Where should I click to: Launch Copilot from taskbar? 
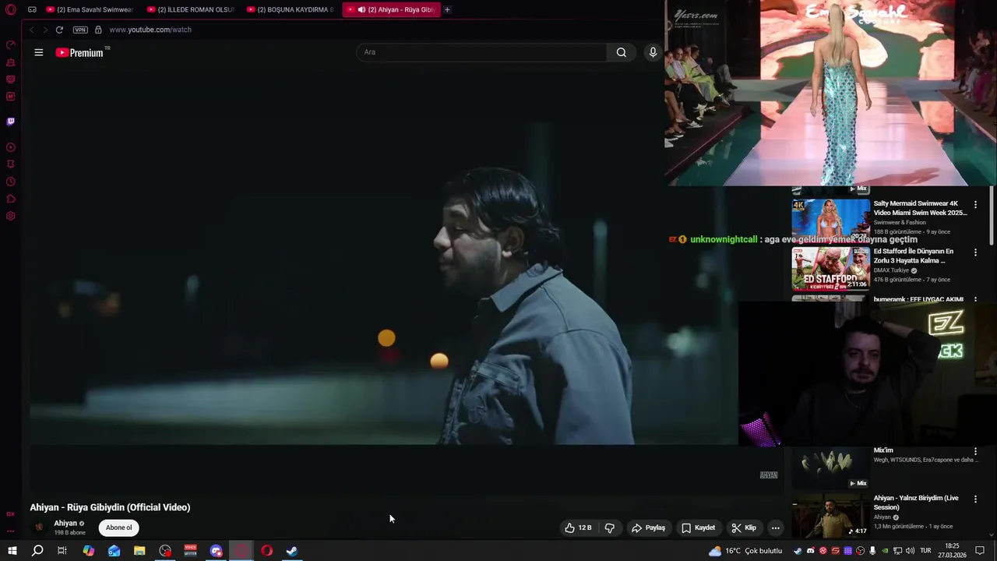pos(89,551)
